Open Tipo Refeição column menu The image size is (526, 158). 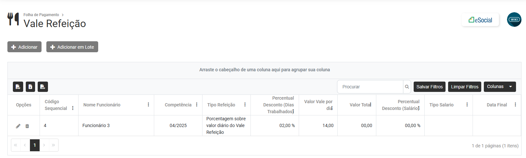click(245, 105)
